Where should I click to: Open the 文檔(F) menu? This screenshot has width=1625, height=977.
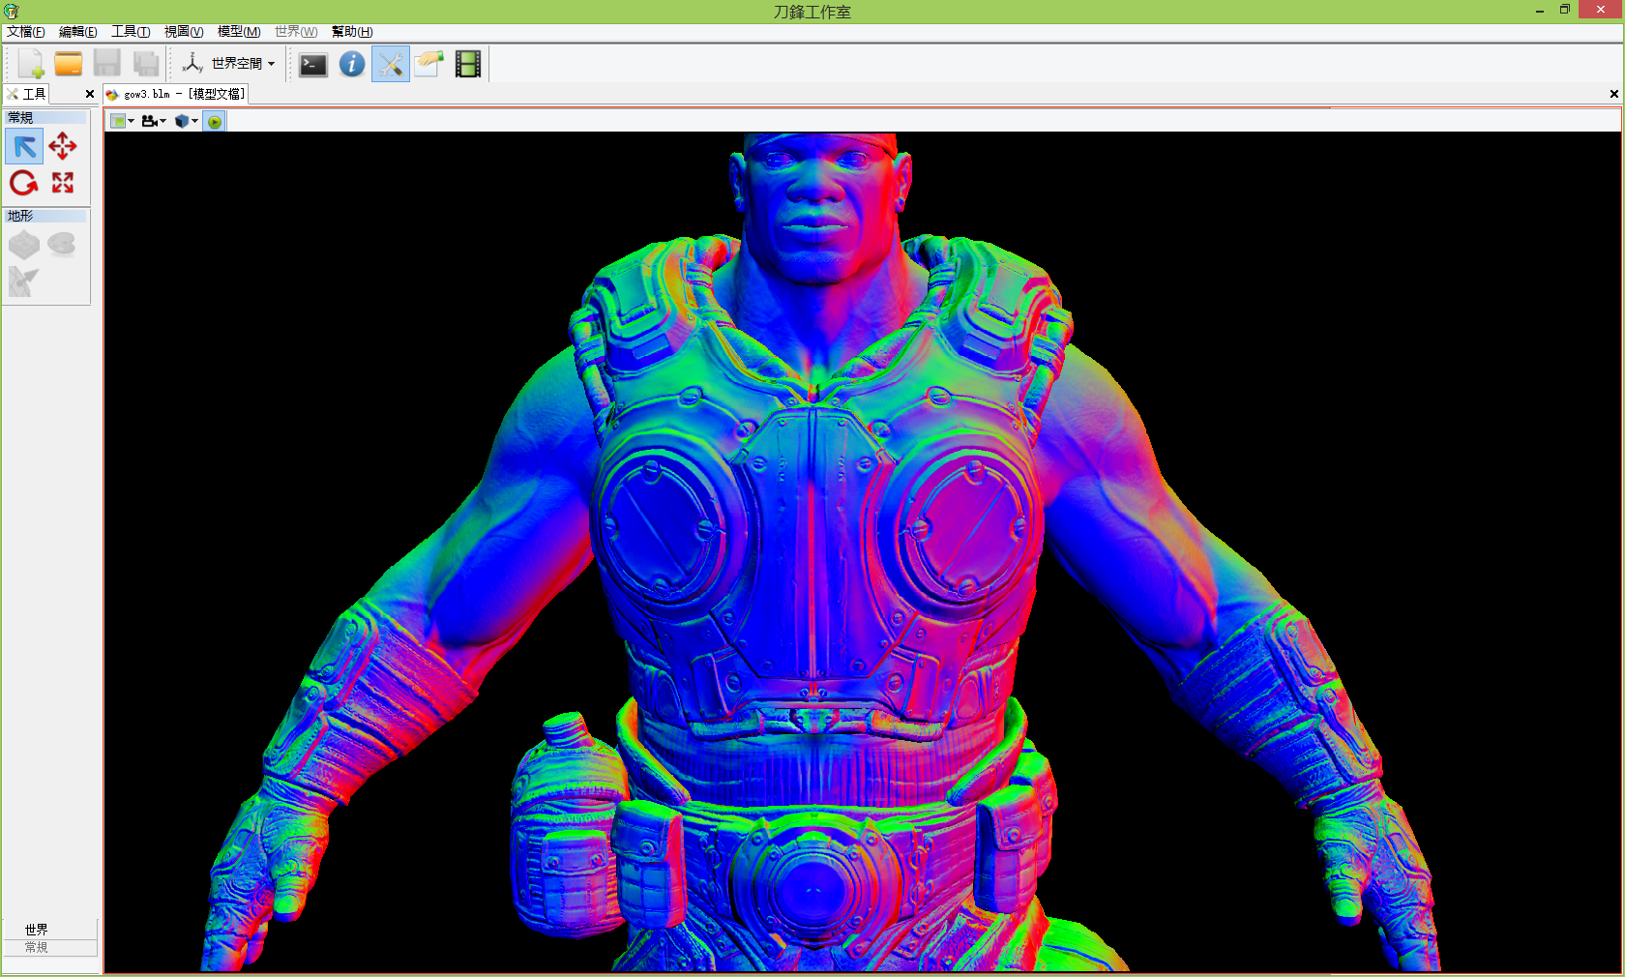(26, 32)
